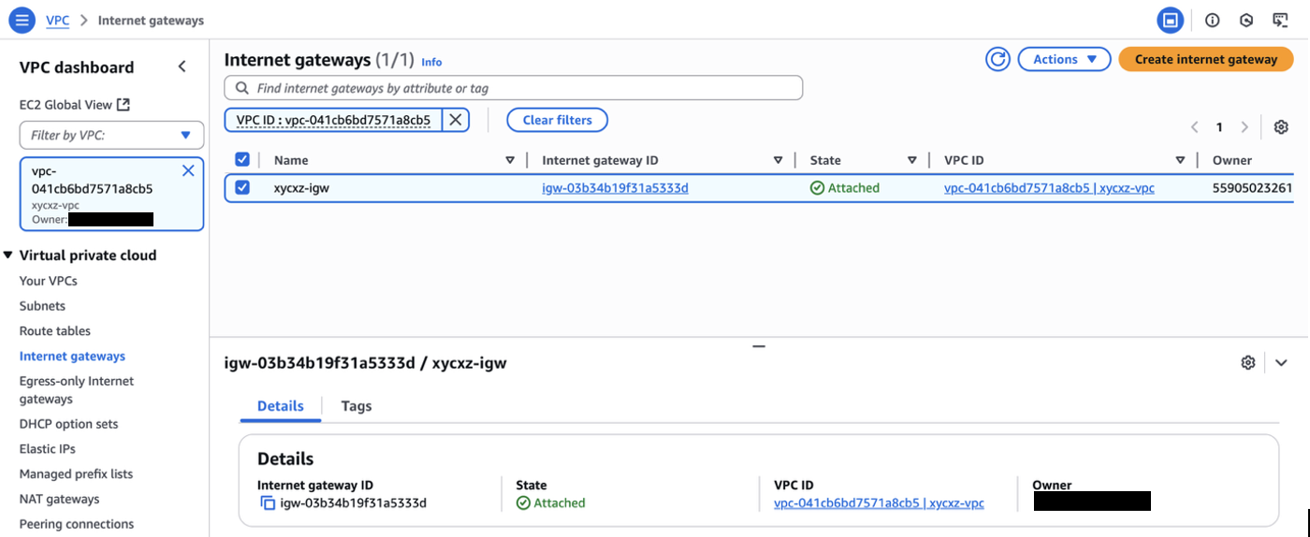
Task: Copy the internet gateway ID
Action: pyautogui.click(x=268, y=503)
